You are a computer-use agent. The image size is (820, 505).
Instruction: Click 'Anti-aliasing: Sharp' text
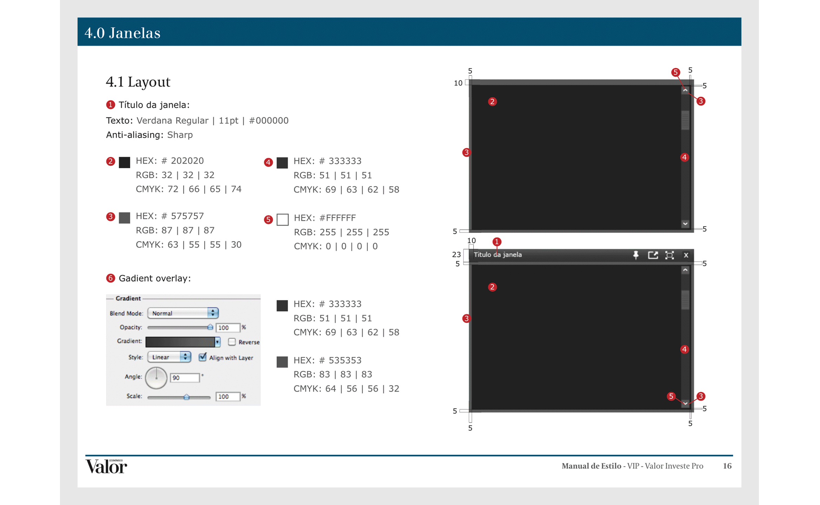149,135
